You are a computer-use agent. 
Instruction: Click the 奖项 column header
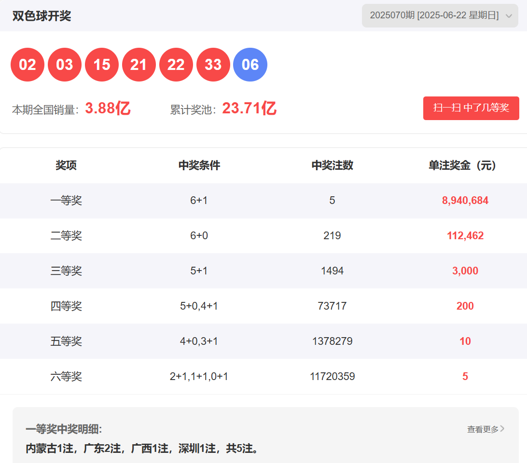(x=66, y=165)
